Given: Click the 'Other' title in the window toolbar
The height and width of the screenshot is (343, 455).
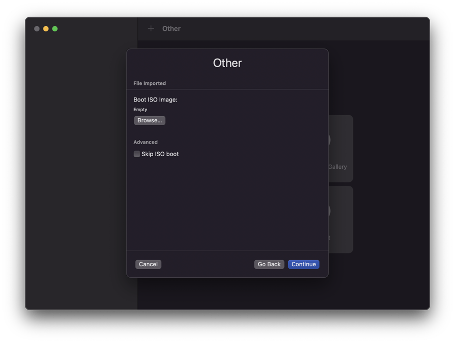Looking at the screenshot, I should pyautogui.click(x=171, y=29).
